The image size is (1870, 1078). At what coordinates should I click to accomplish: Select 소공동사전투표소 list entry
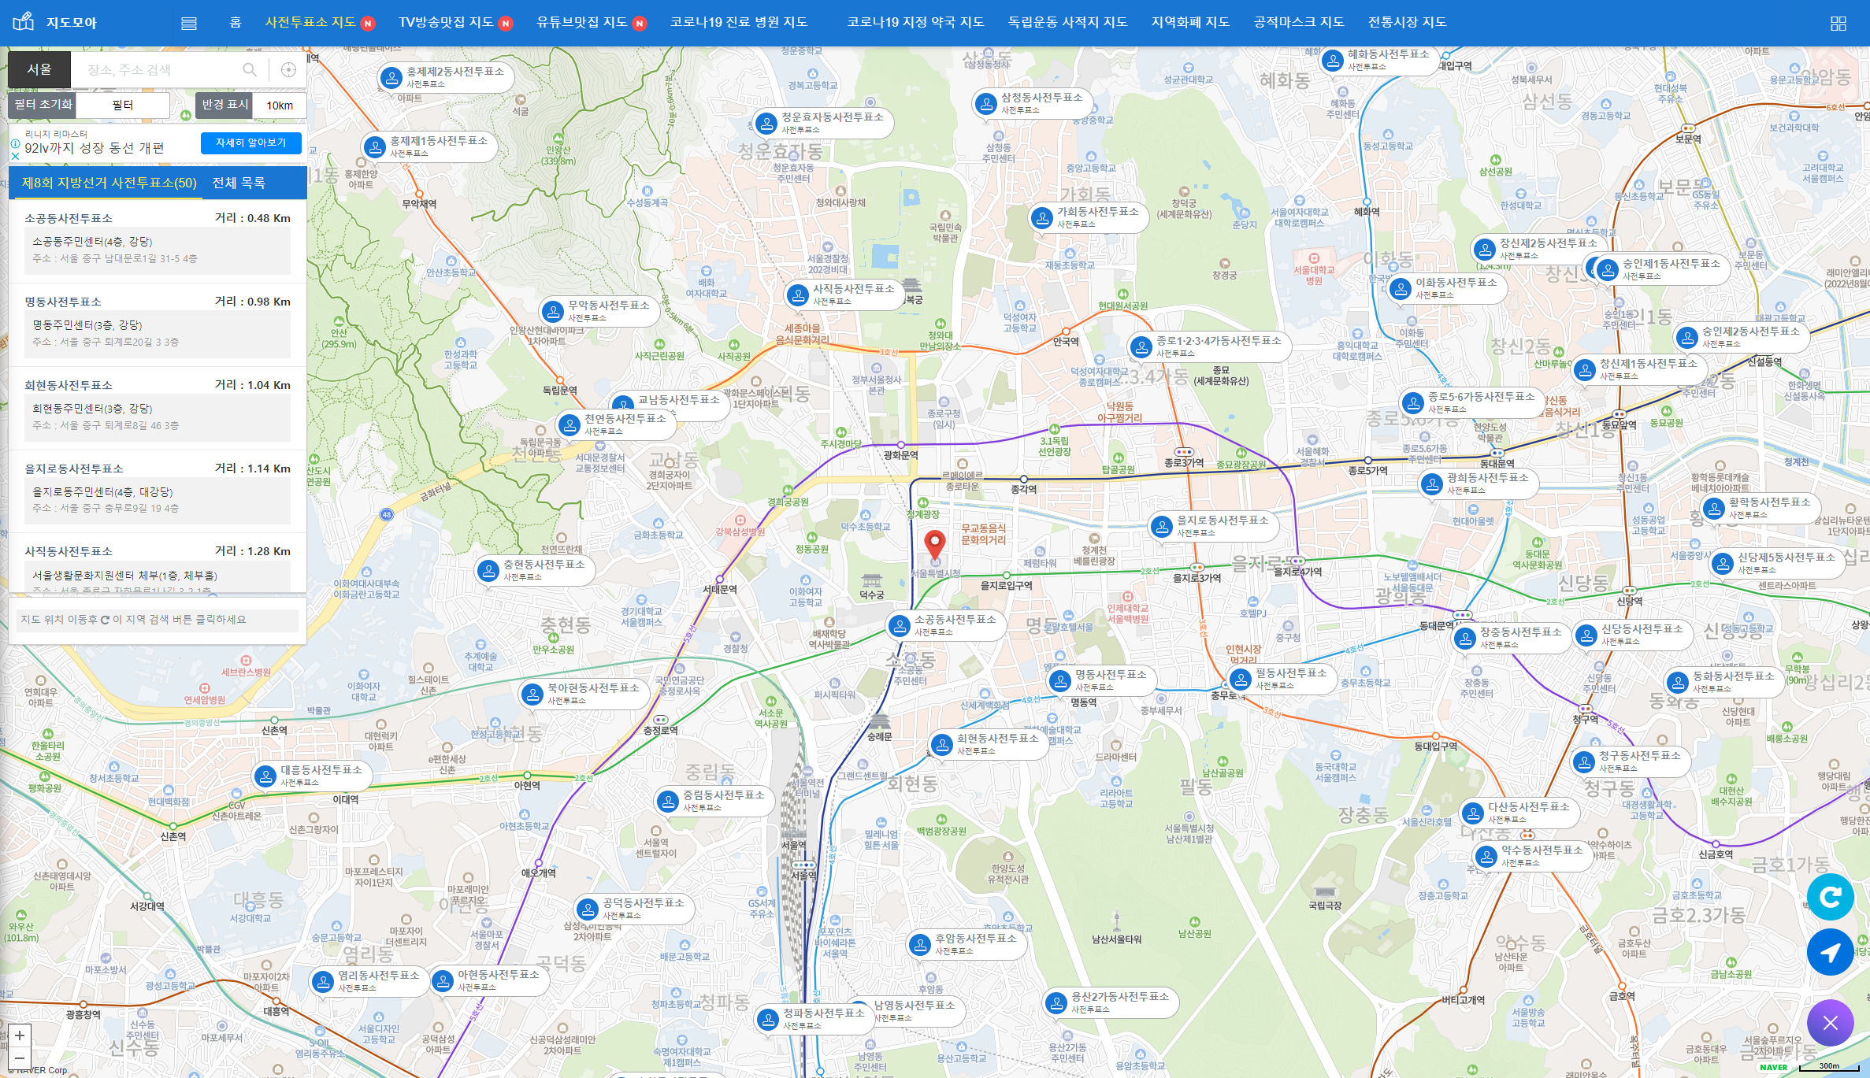[158, 241]
